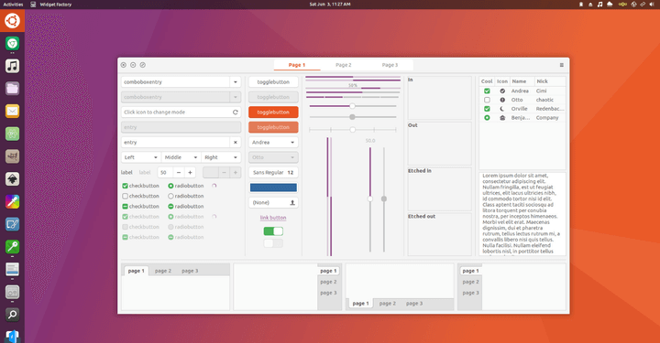Image resolution: width=660 pixels, height=343 pixels.
Task: Follow the link button
Action: tap(273, 218)
